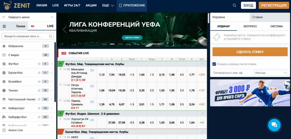Click the РЕГИСТРАЦИЯ button
Screen dimensions: 291x139
pos(274,5)
